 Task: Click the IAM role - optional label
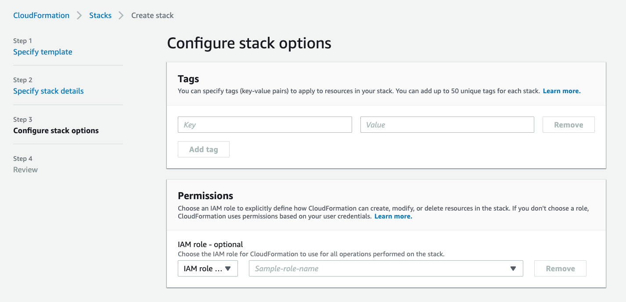click(210, 244)
